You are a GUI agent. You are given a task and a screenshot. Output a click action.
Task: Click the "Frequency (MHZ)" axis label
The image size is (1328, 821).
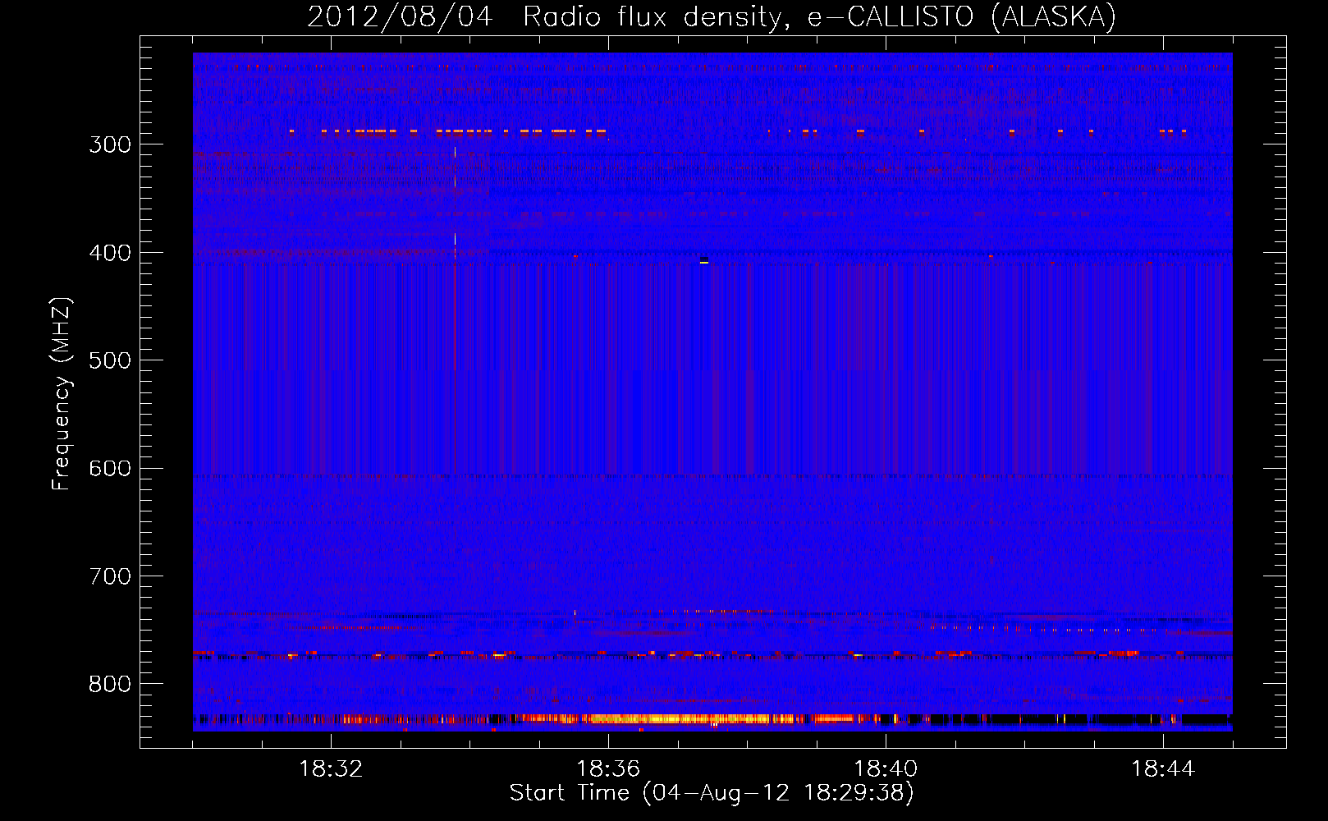[62, 393]
